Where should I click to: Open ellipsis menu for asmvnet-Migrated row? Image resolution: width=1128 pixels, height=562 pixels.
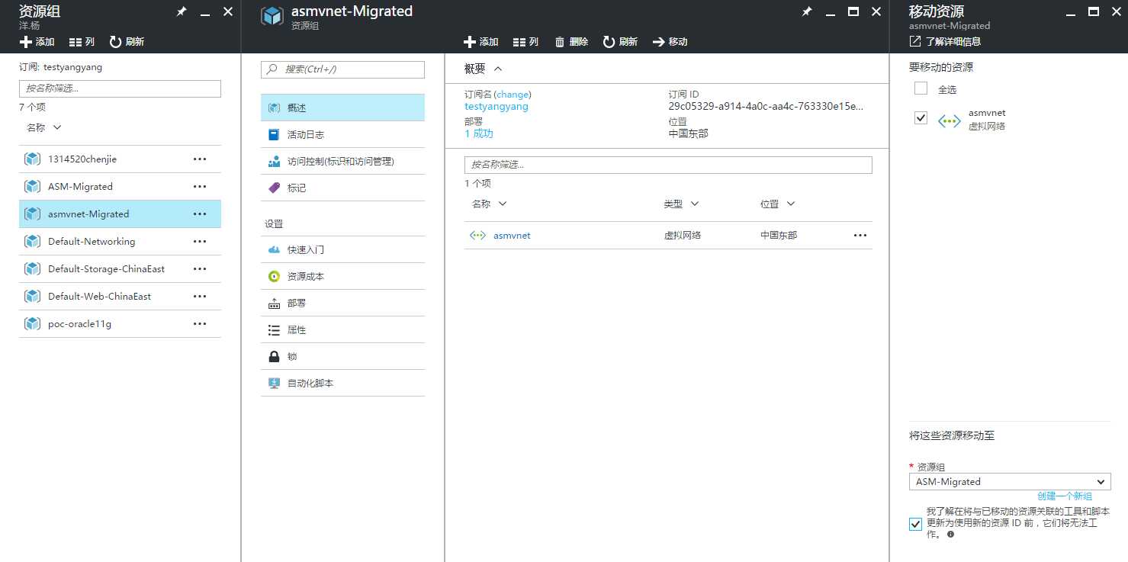(200, 214)
